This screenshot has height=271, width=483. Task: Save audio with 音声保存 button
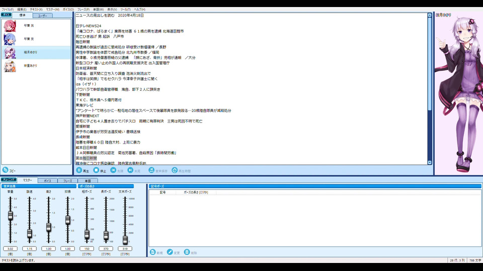pos(158,171)
